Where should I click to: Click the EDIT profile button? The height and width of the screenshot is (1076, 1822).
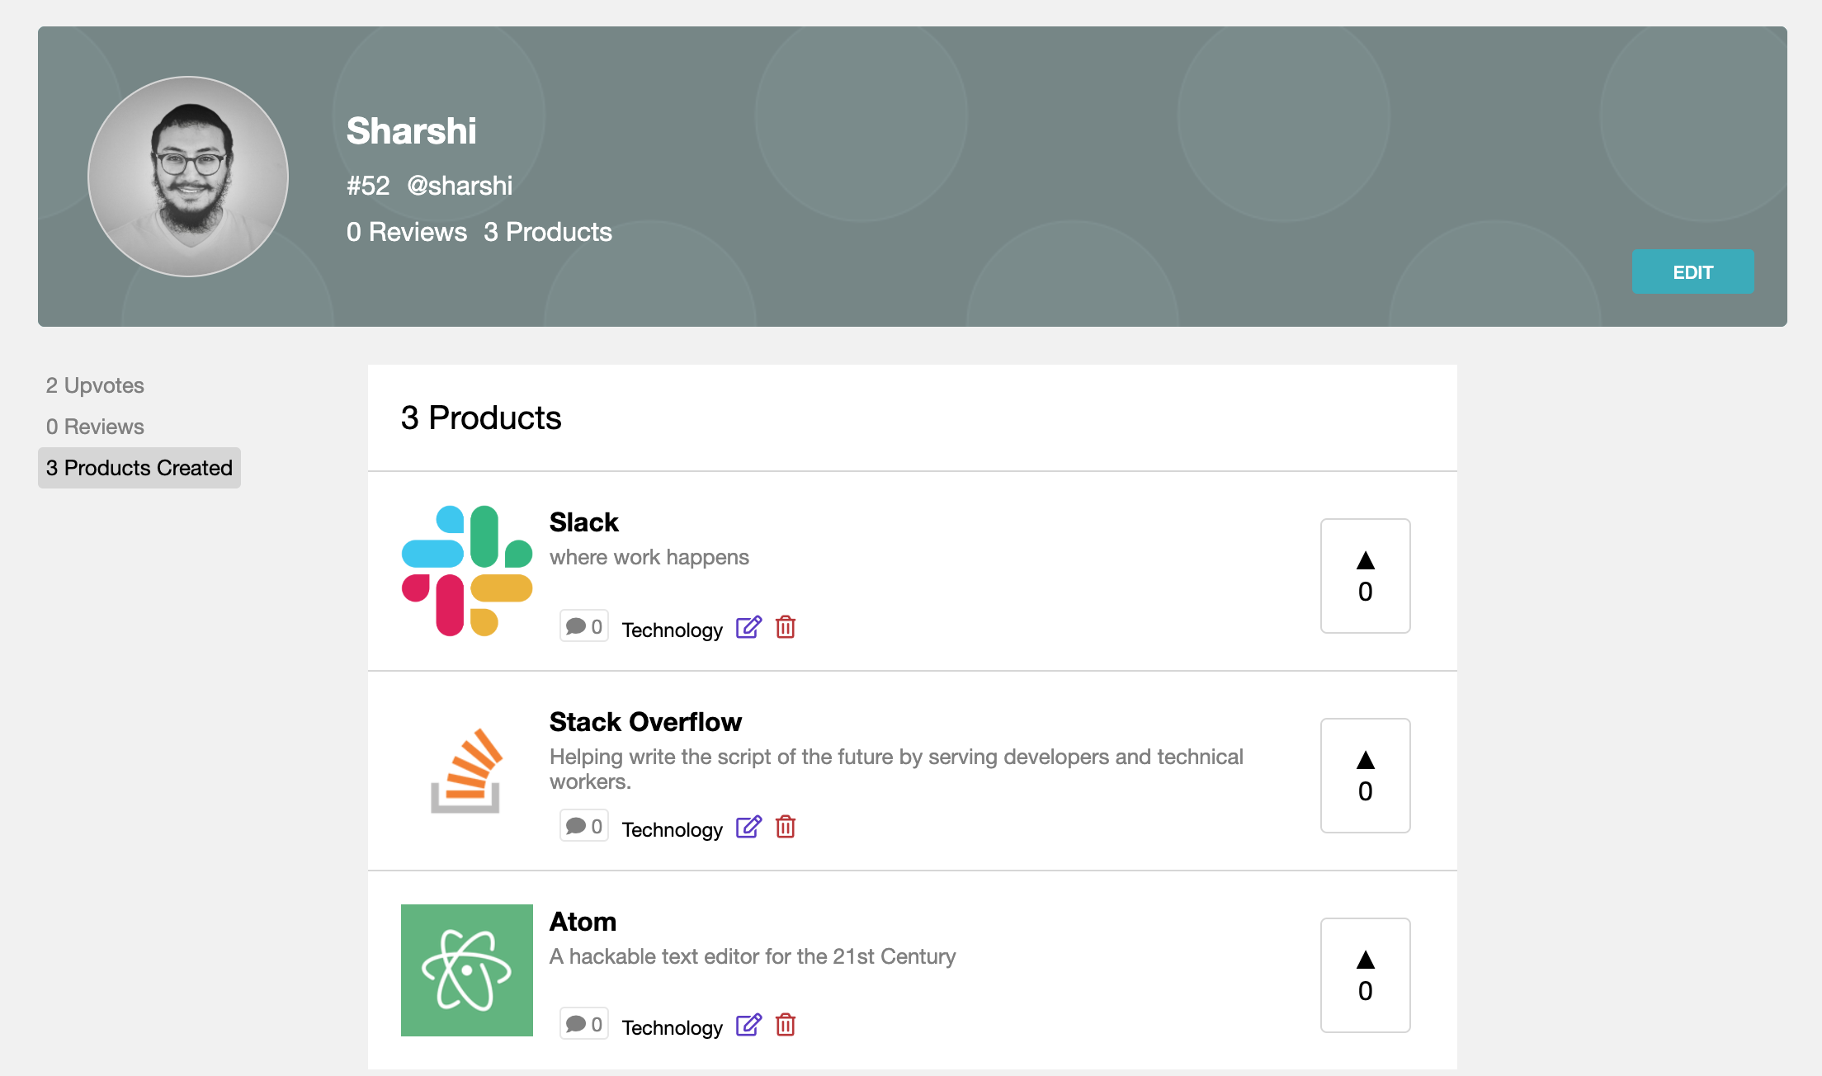point(1693,271)
